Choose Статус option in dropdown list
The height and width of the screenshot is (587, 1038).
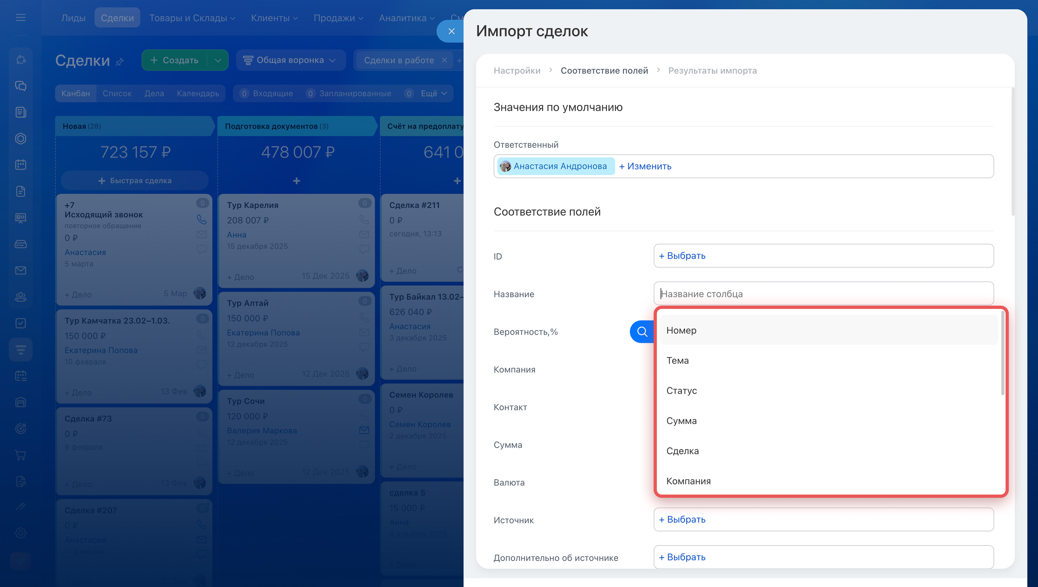pos(681,390)
